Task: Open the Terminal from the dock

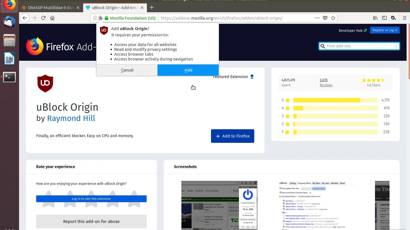Action: coord(9,77)
